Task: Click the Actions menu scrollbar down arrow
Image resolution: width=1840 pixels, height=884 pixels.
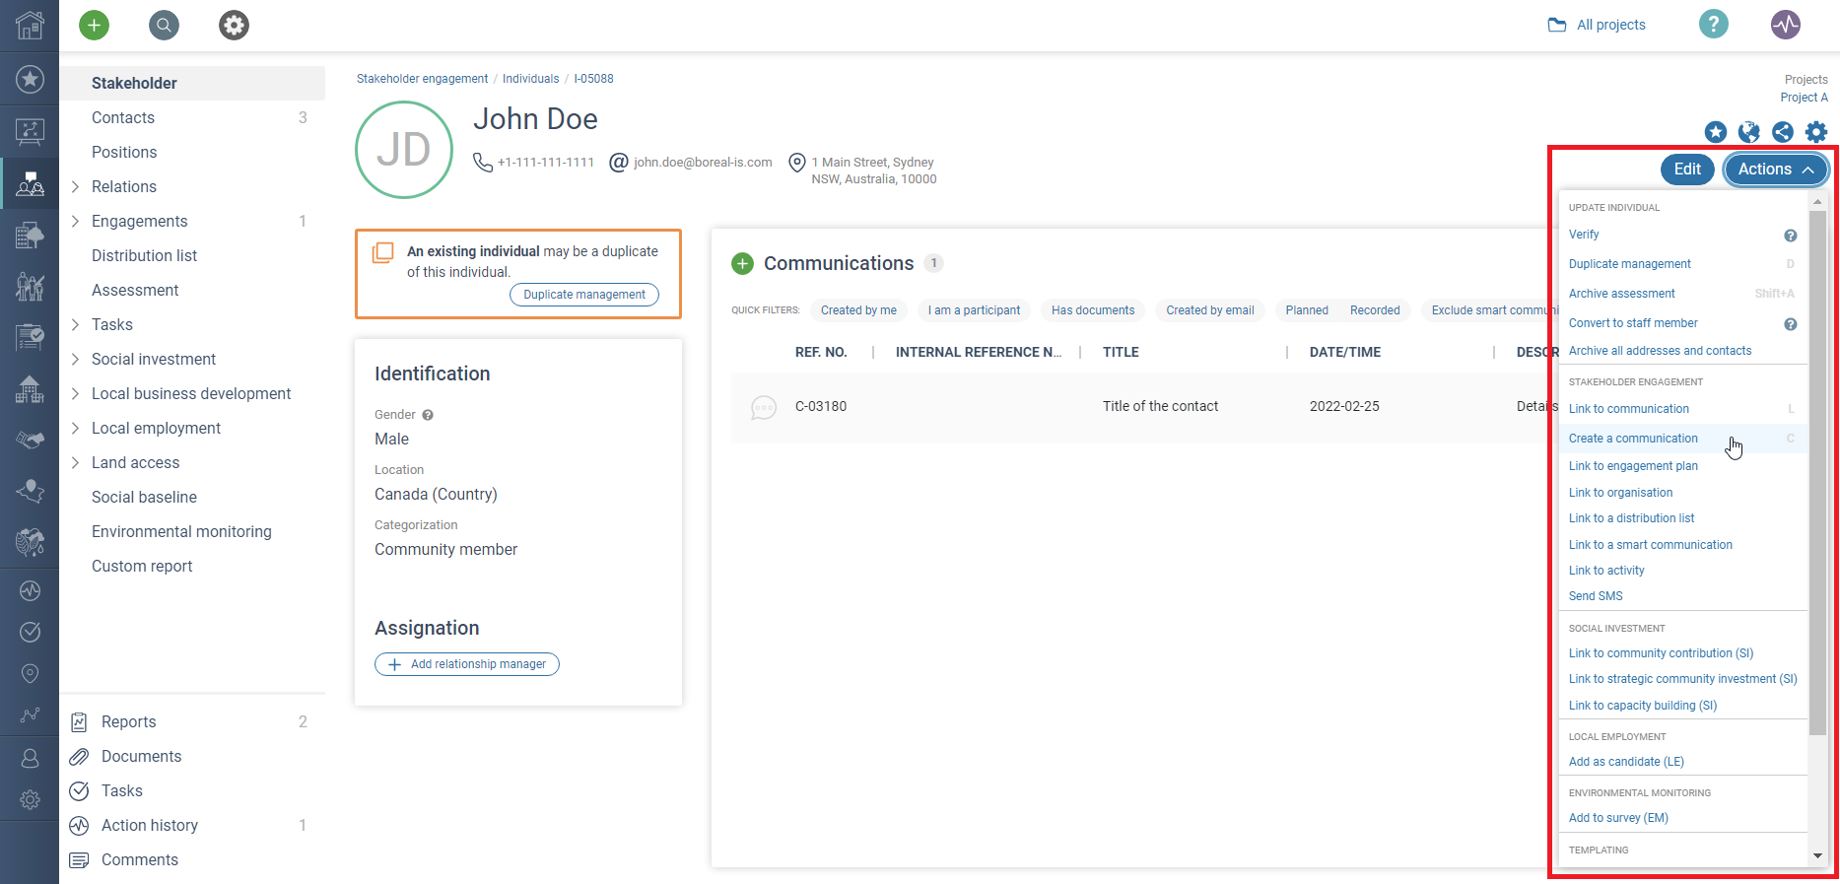Action: pyautogui.click(x=1817, y=855)
